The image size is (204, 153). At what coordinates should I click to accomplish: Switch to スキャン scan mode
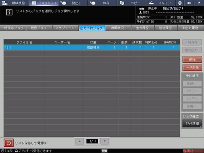pos(161,3)
